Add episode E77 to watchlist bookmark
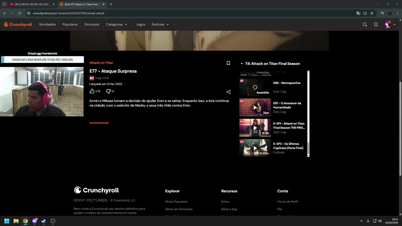Viewport: 402px width, 226px height. pos(228,63)
